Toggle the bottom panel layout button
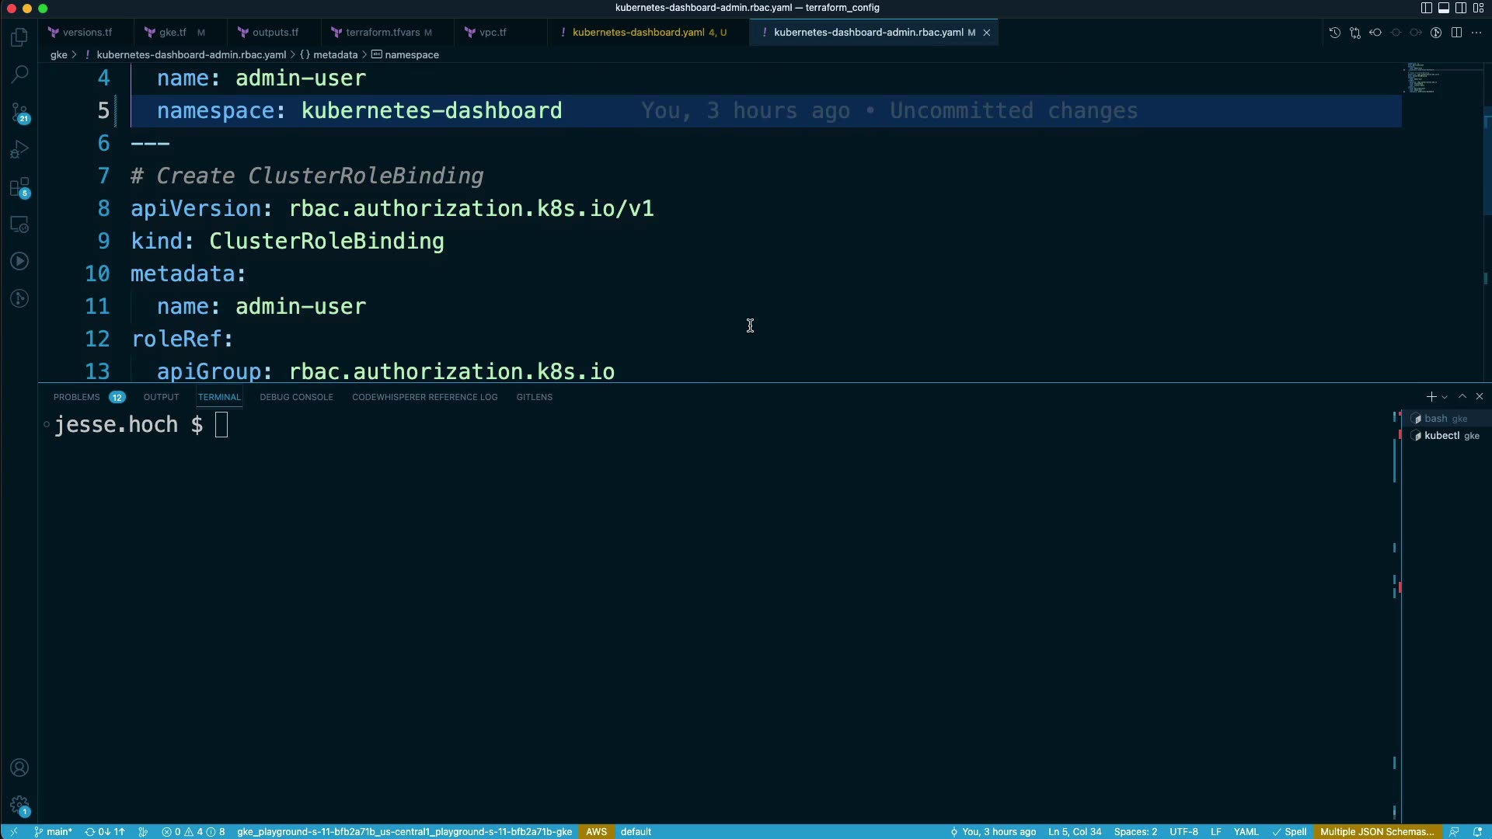 1443,8
